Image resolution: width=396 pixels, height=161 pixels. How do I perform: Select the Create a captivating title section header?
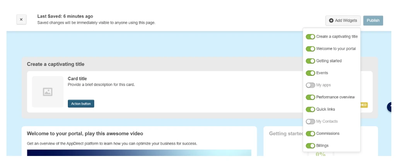point(56,64)
